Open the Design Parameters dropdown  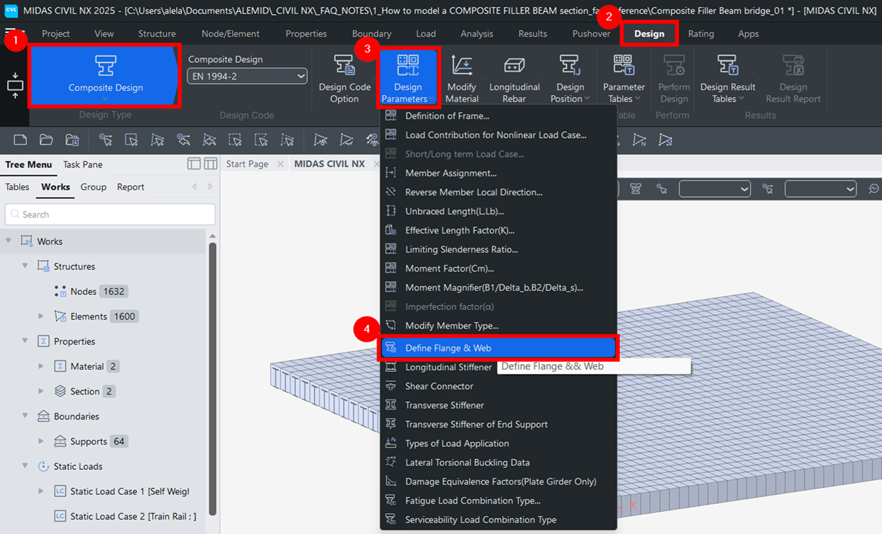[x=408, y=79]
